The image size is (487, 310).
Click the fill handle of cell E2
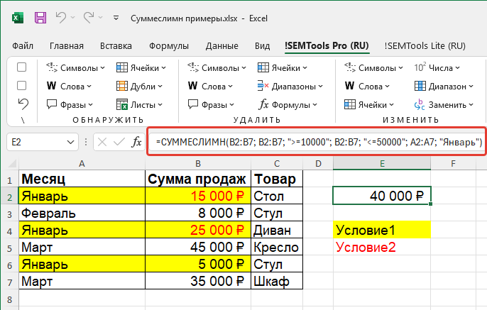430,204
